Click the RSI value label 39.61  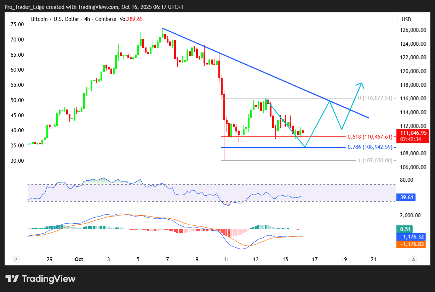tap(406, 197)
